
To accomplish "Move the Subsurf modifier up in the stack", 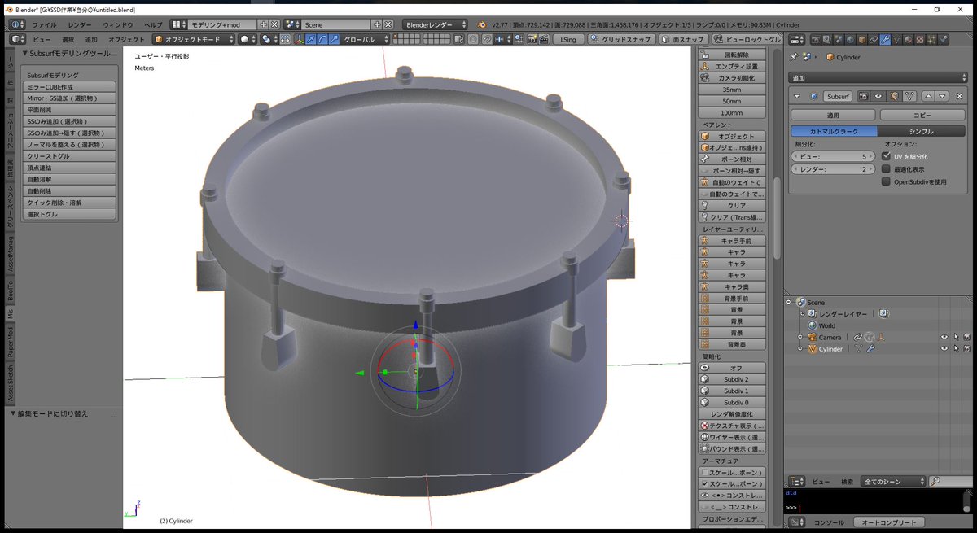I will 928,96.
